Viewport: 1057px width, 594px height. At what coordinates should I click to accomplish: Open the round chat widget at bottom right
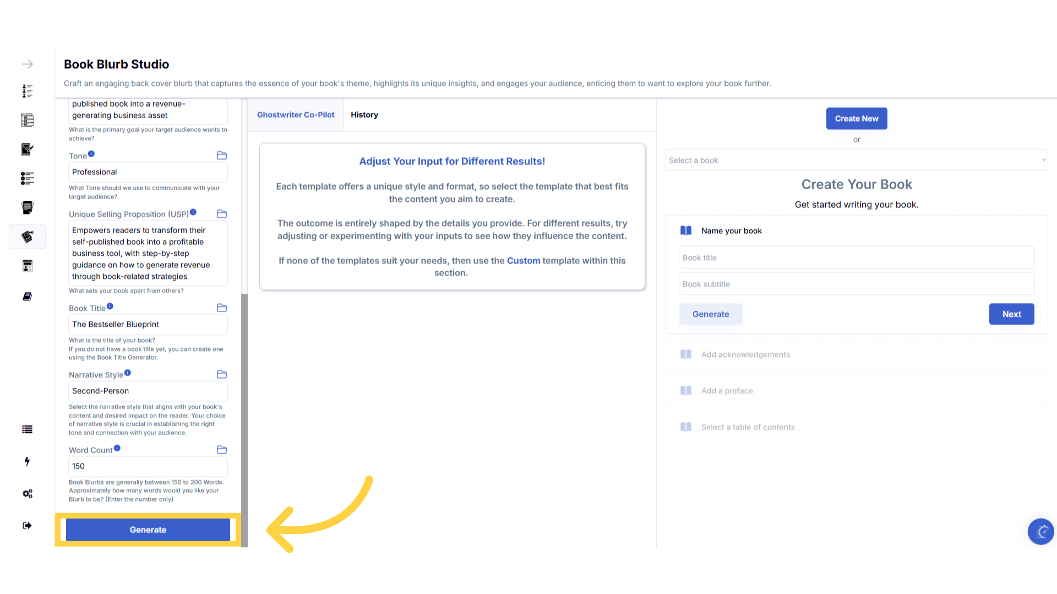click(1041, 532)
